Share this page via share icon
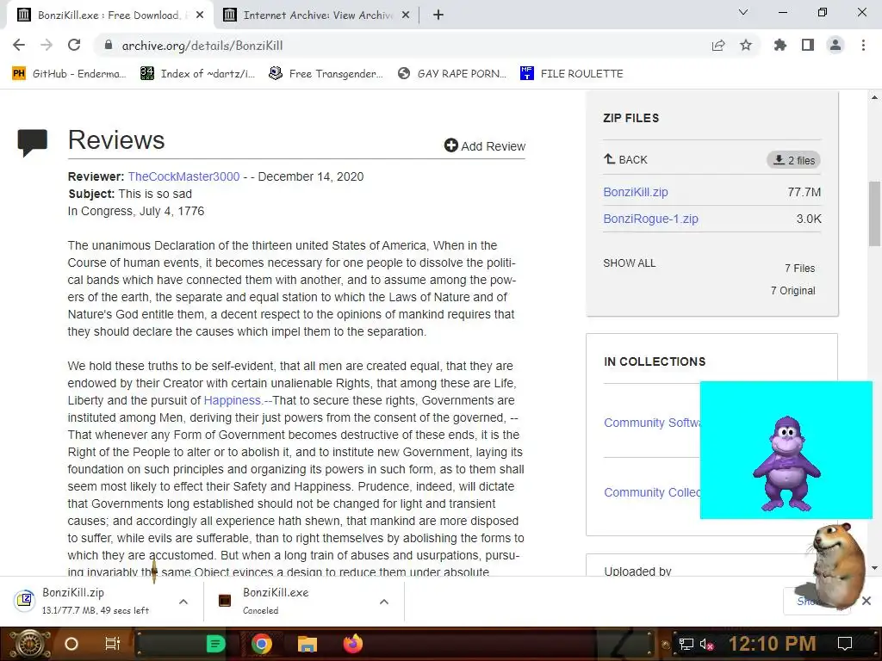 click(718, 45)
